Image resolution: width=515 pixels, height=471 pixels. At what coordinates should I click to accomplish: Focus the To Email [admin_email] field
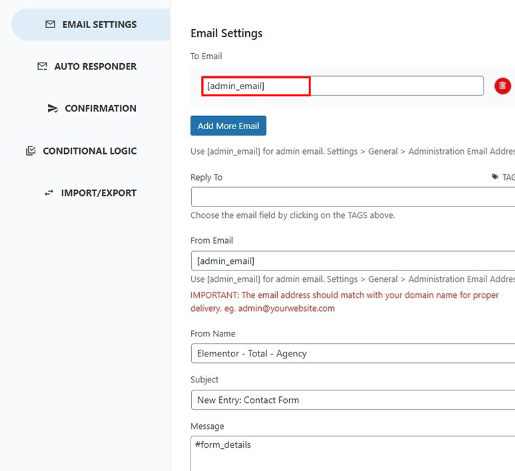(342, 86)
